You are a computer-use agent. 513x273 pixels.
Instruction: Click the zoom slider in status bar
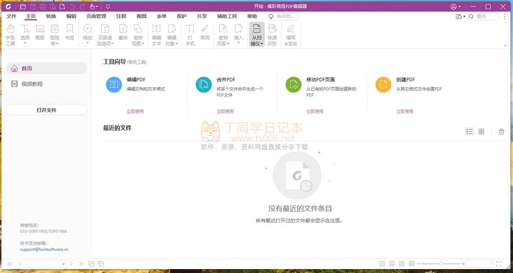click(x=441, y=263)
